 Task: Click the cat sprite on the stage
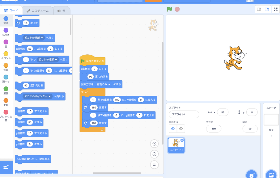(x=235, y=58)
